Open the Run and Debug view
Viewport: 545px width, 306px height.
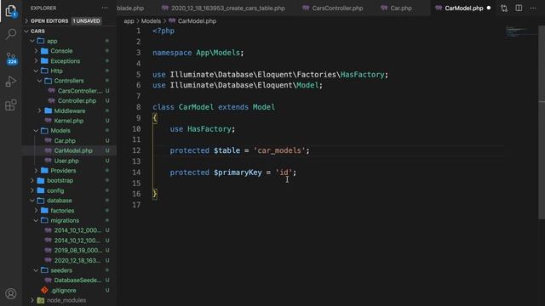11,82
